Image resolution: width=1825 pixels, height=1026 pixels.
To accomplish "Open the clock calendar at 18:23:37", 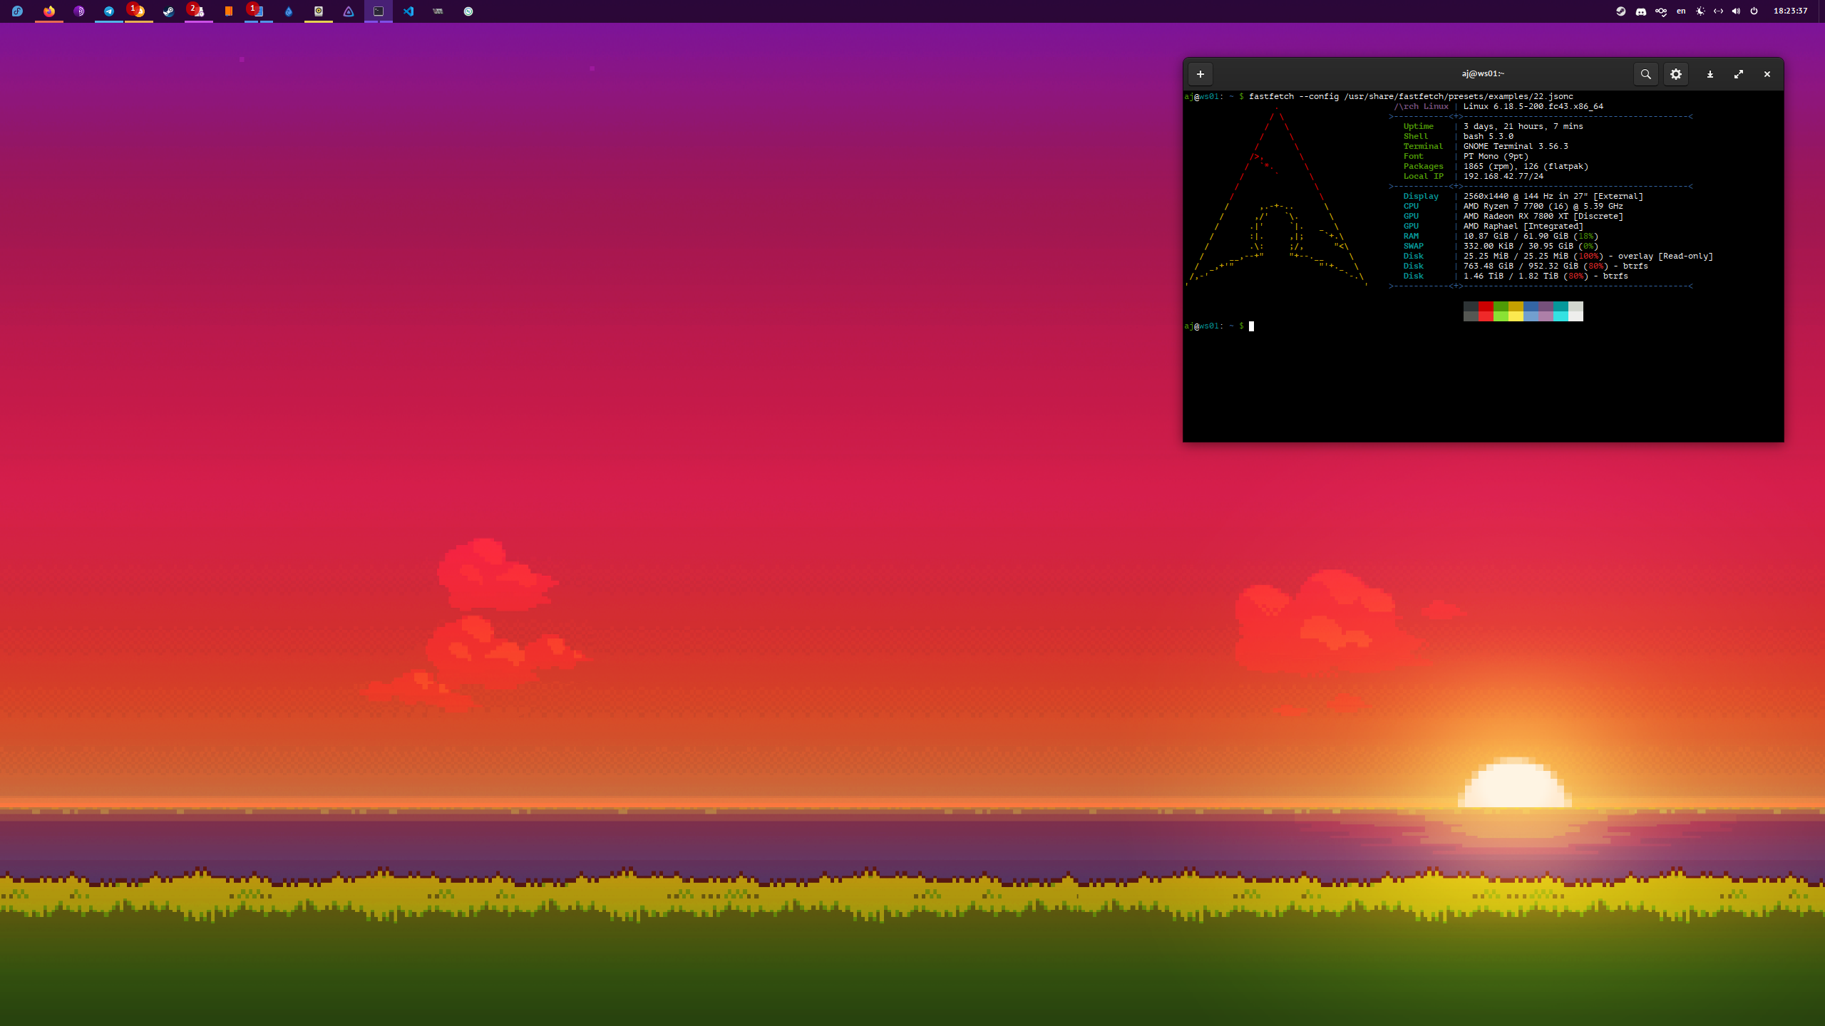I will pos(1790,11).
